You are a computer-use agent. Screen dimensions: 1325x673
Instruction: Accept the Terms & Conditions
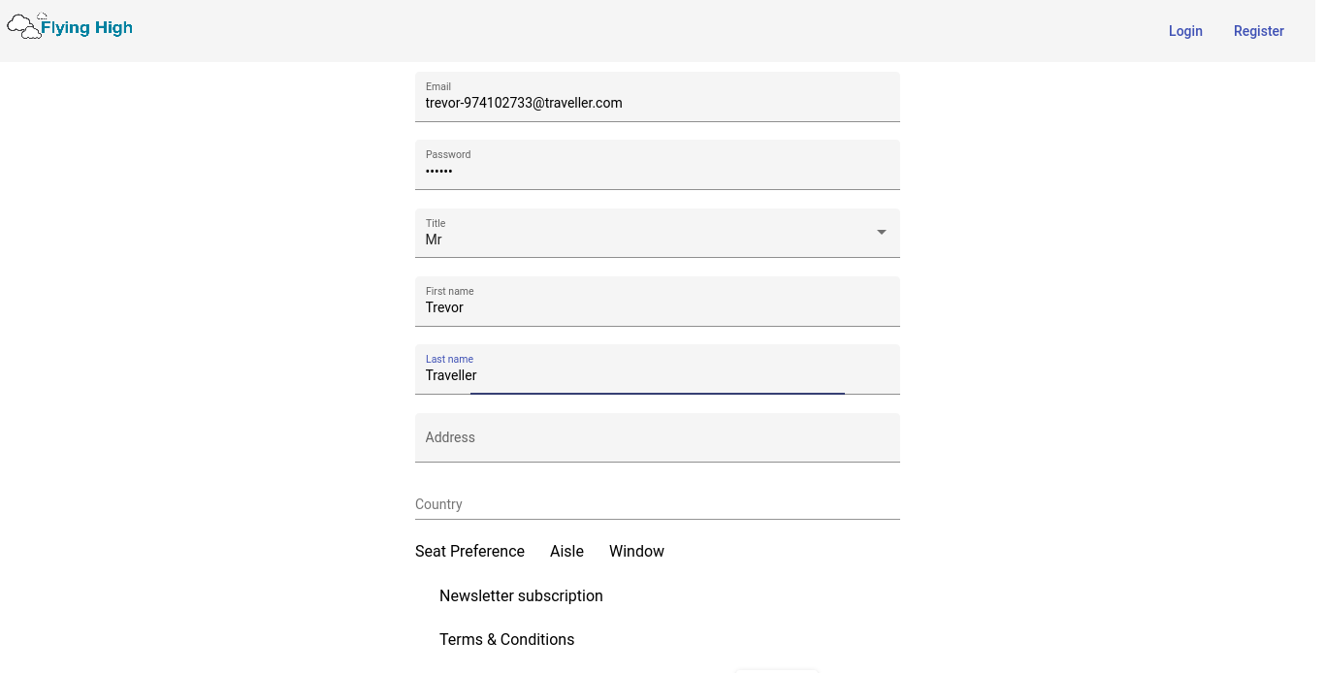[506, 639]
